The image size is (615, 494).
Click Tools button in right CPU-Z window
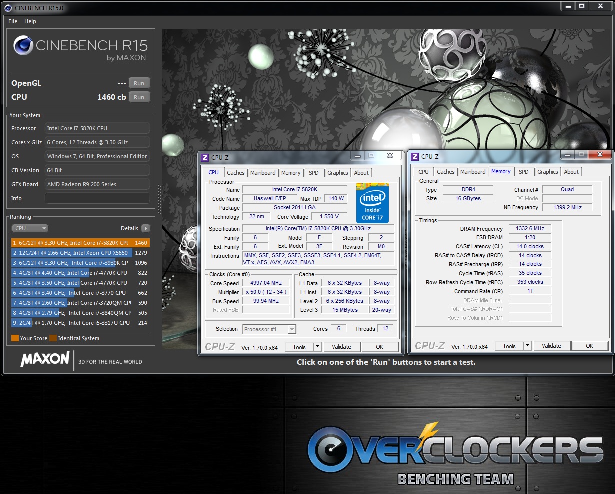[x=509, y=346]
